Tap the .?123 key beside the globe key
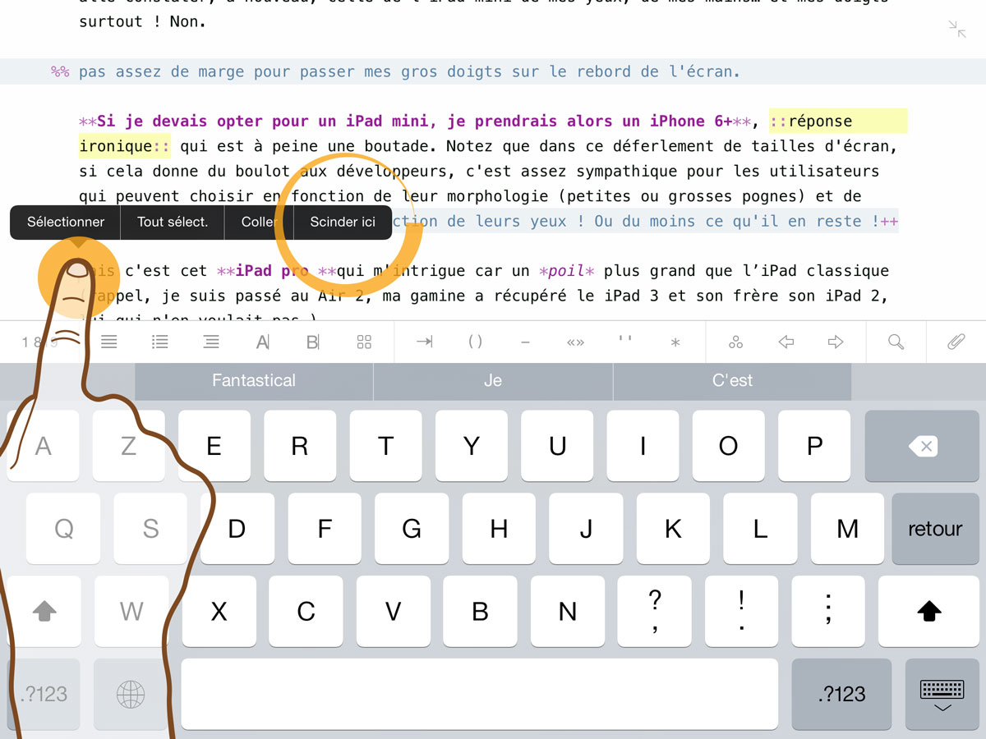This screenshot has height=739, width=986. pyautogui.click(x=44, y=694)
